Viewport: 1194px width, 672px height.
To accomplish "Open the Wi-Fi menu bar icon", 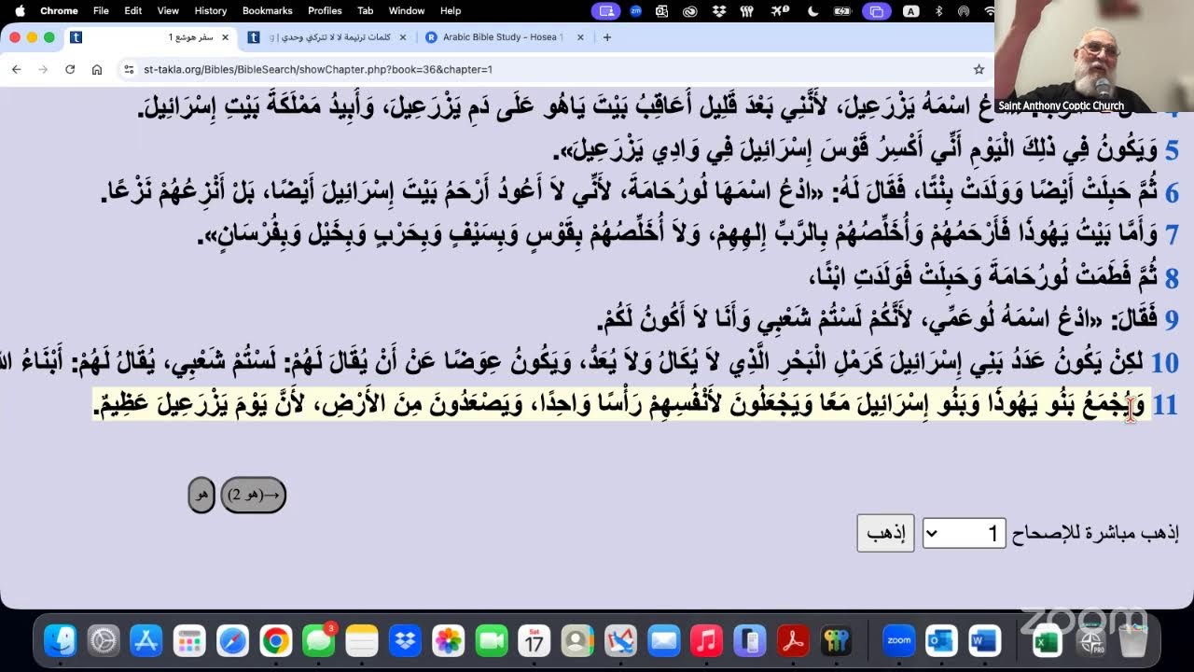I will (x=990, y=11).
